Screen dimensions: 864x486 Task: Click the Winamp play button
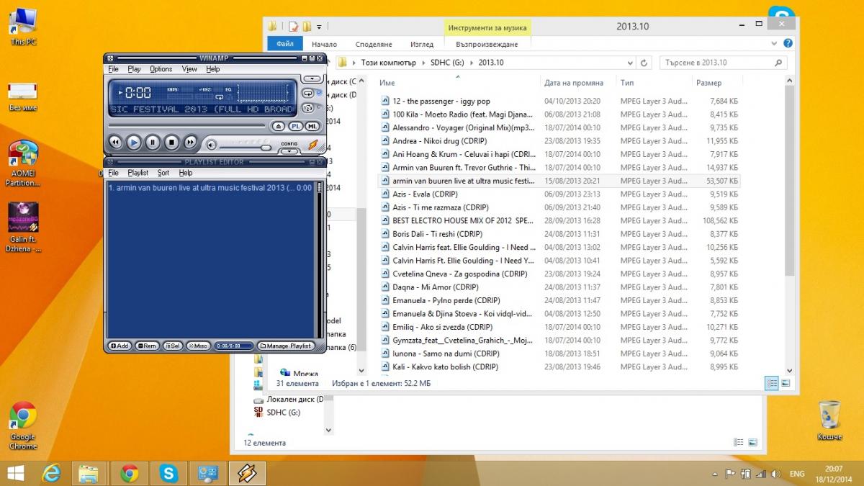click(134, 143)
